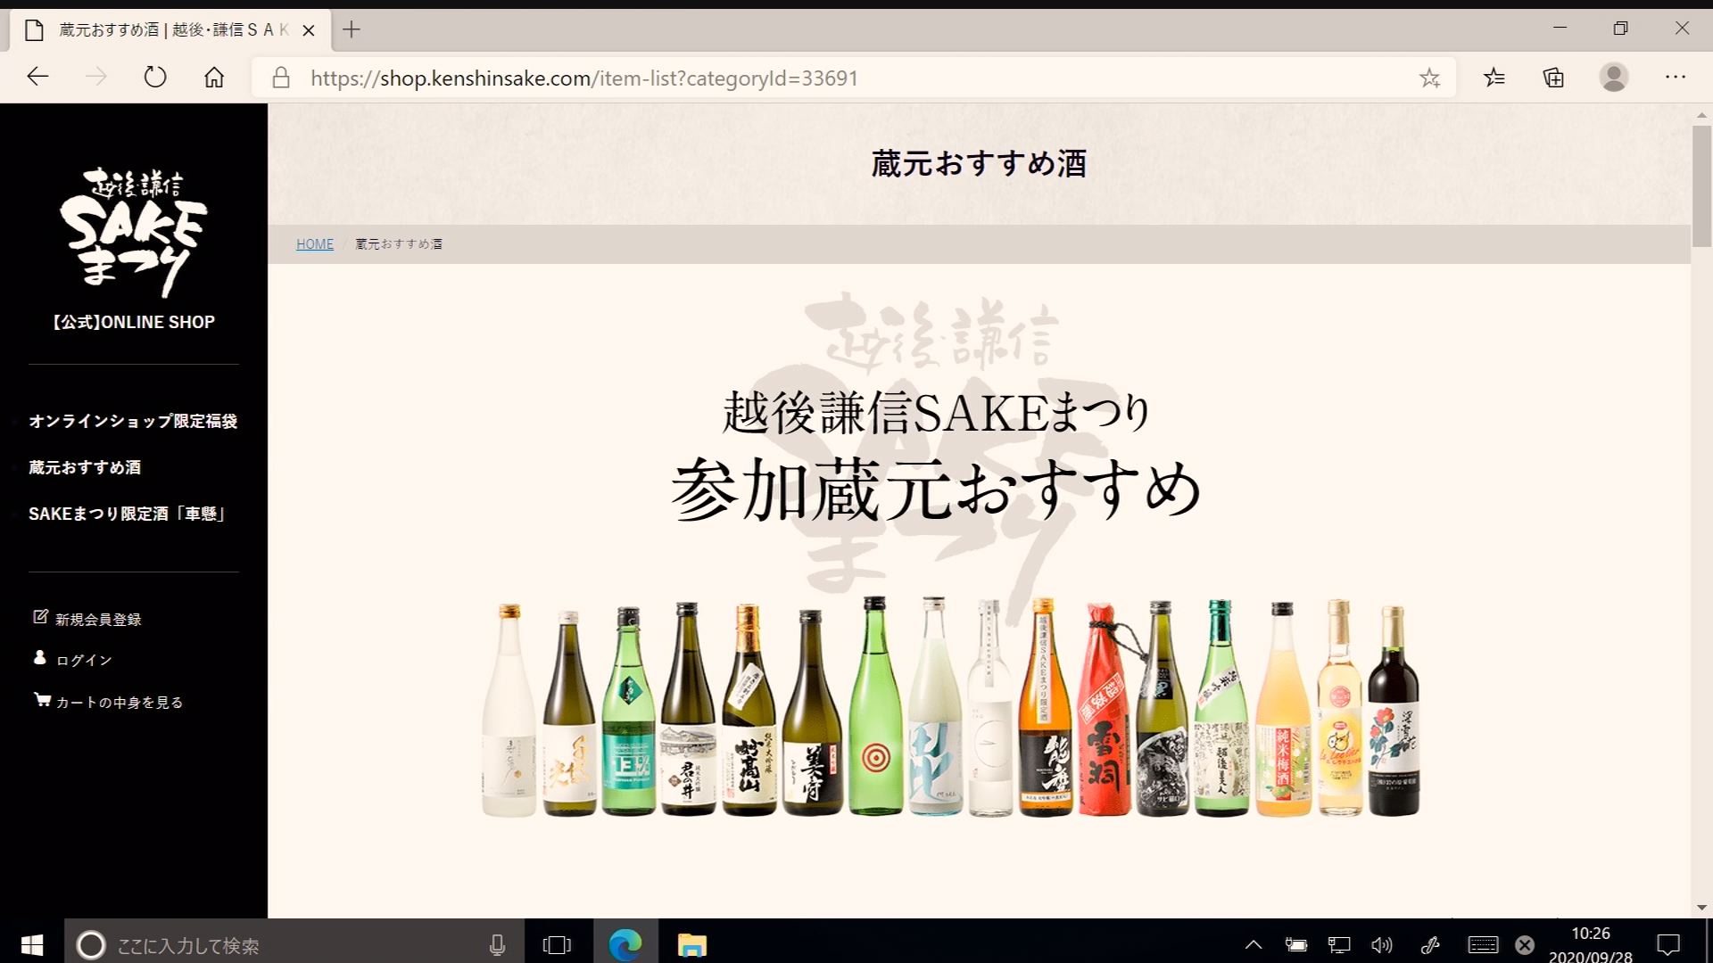The width and height of the screenshot is (1713, 963).
Task: Open the favorites list icon
Action: pyautogui.click(x=1494, y=78)
